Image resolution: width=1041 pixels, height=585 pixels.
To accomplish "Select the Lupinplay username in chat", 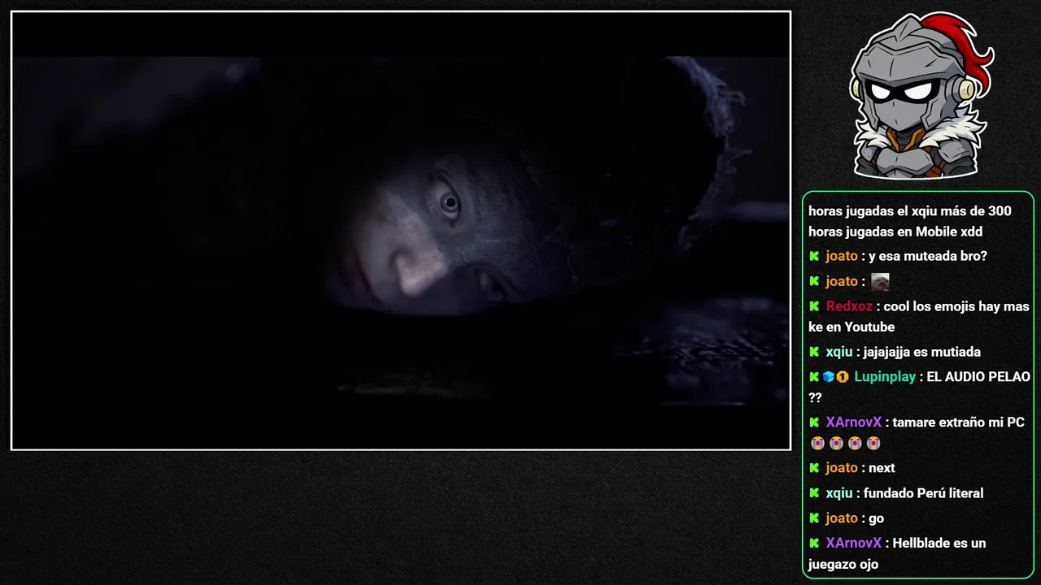I will point(885,377).
